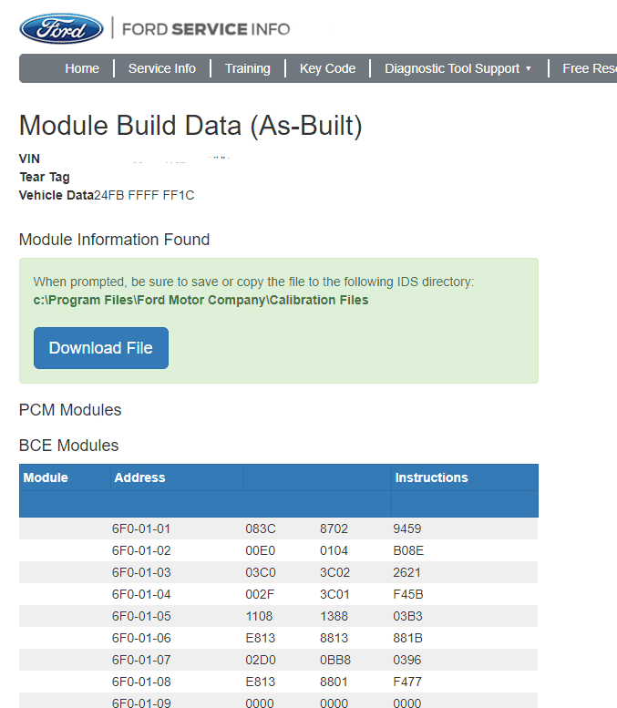Click the Tear Tag label
Image resolution: width=617 pixels, height=708 pixels.
[x=45, y=178]
